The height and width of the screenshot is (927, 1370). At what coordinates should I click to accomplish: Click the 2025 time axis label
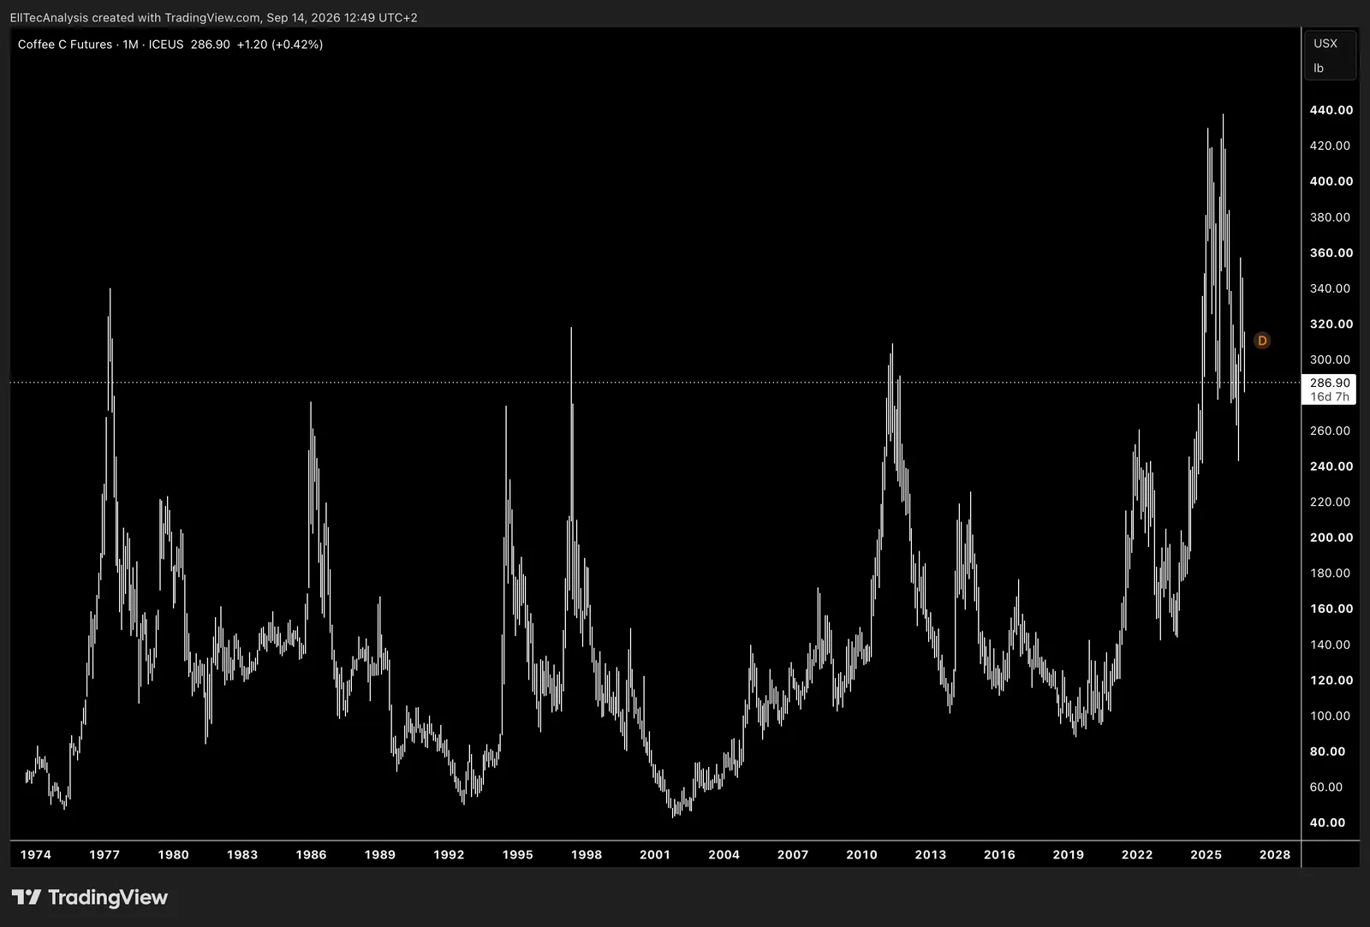[1206, 854]
